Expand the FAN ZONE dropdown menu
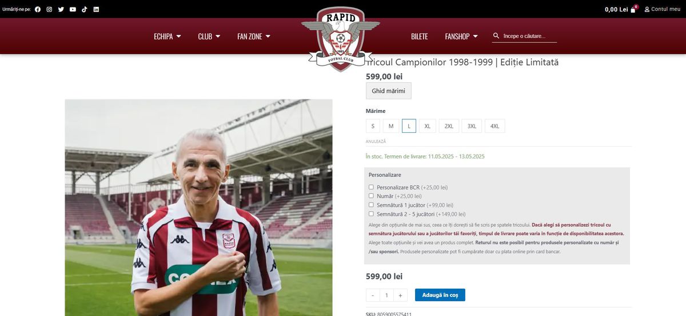 [254, 36]
